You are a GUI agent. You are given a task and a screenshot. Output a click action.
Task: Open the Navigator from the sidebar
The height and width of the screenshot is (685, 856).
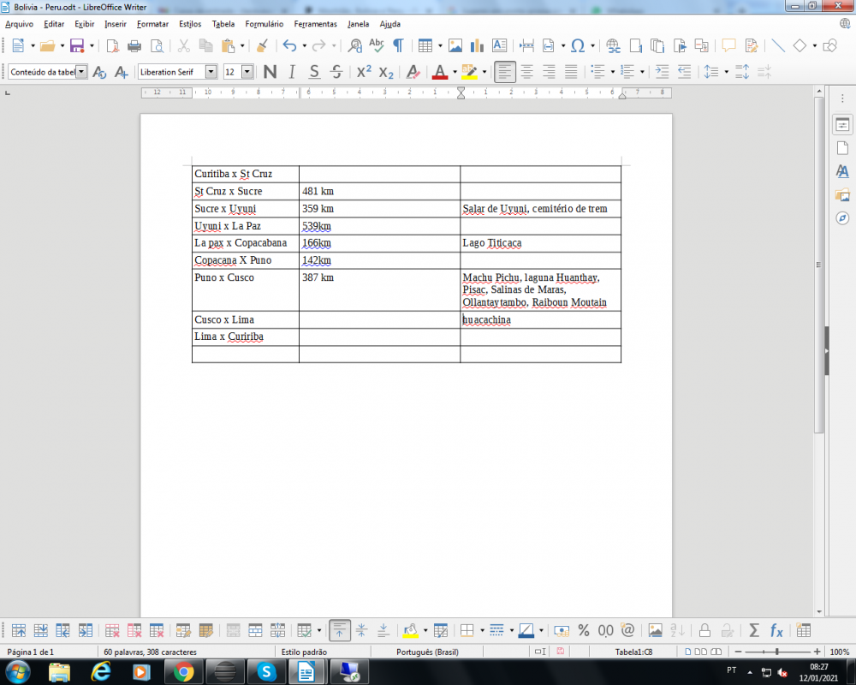pos(842,218)
